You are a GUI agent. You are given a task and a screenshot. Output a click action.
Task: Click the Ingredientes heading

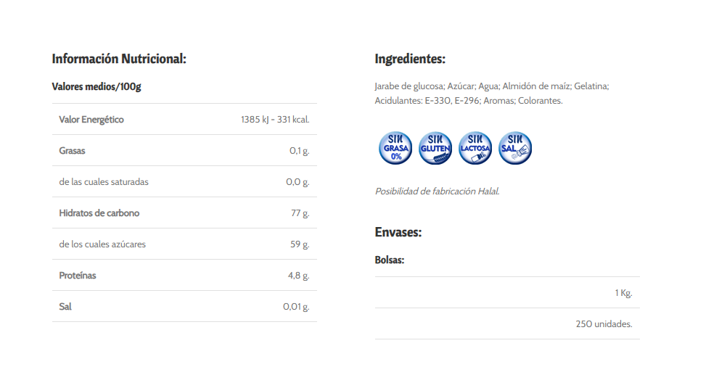(410, 59)
